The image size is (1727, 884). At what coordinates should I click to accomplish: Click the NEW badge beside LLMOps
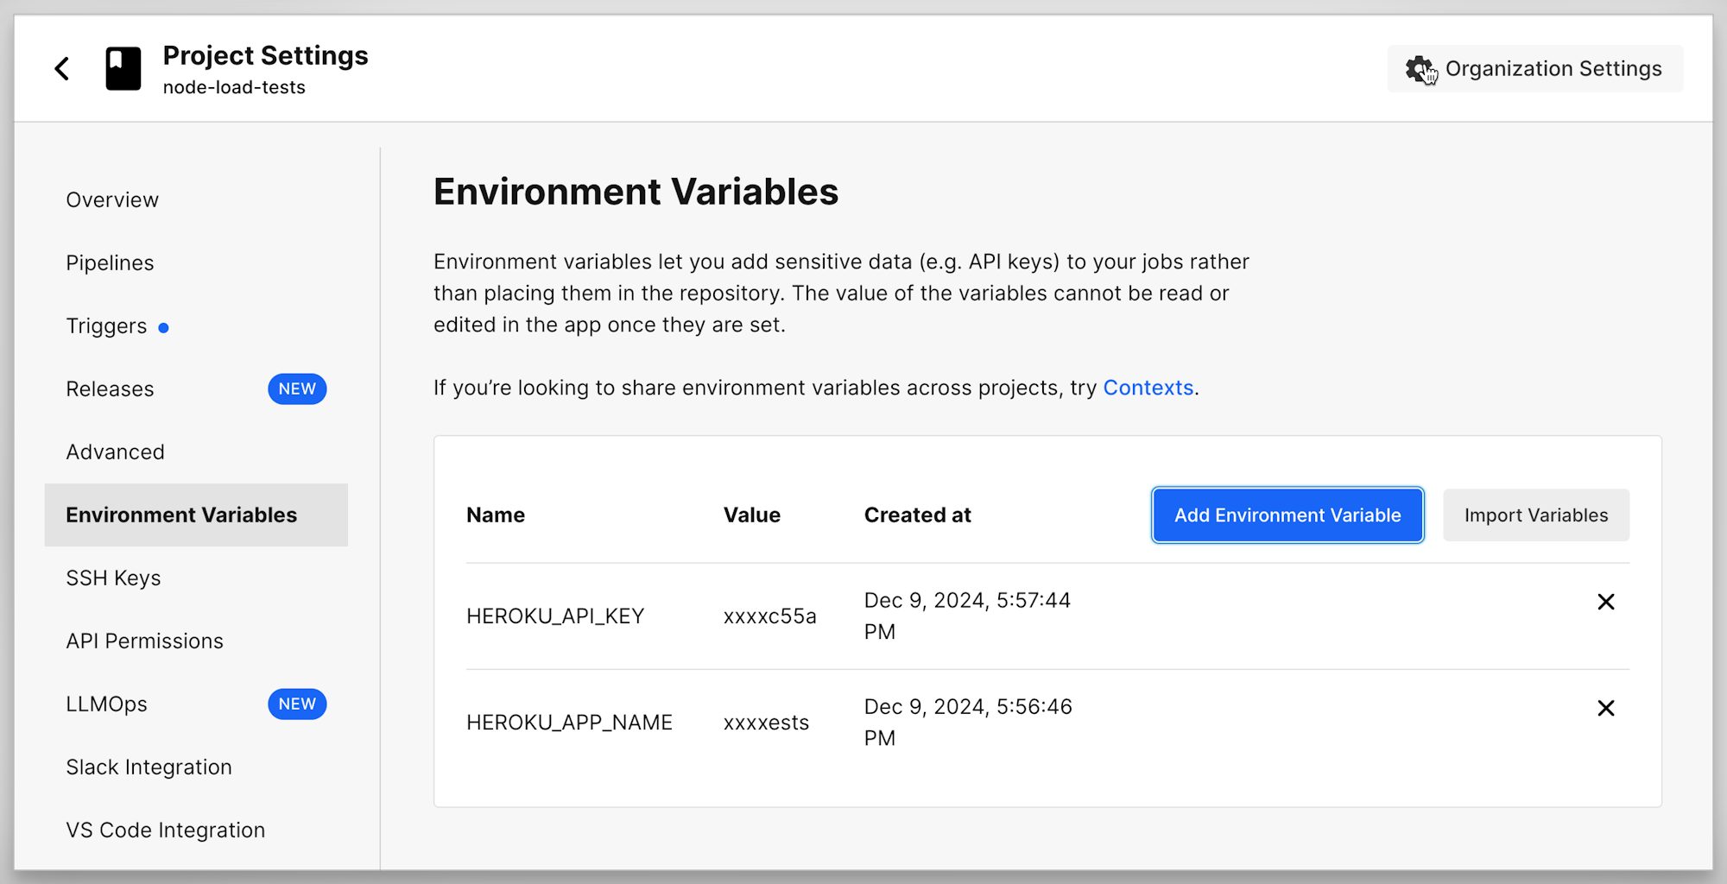[x=297, y=704]
